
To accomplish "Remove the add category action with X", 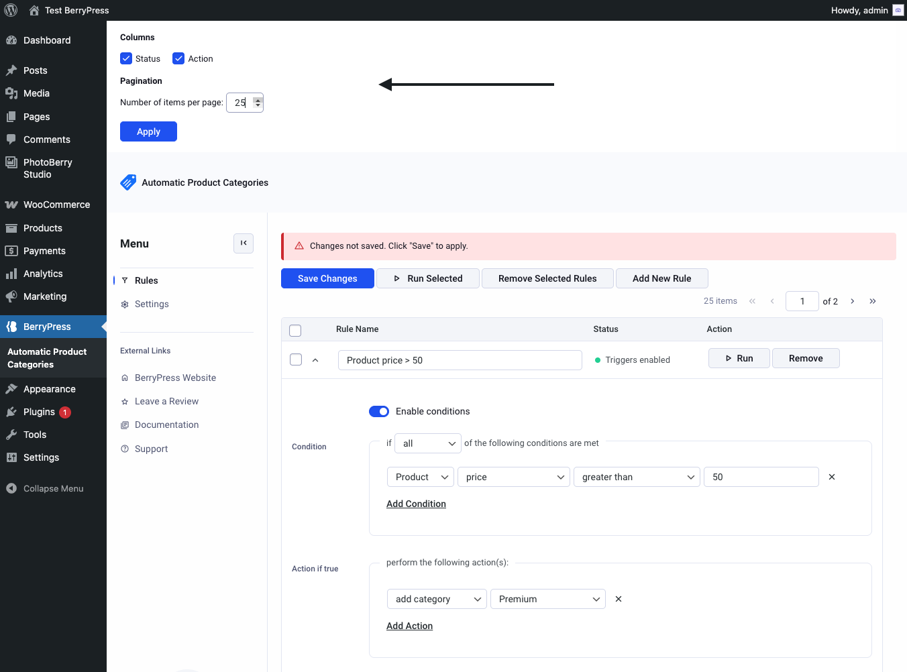I will pyautogui.click(x=619, y=599).
